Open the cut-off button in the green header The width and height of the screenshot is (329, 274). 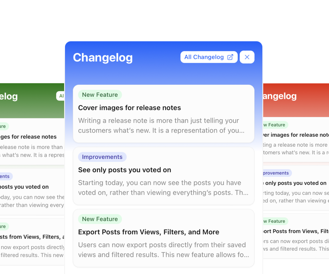click(61, 96)
